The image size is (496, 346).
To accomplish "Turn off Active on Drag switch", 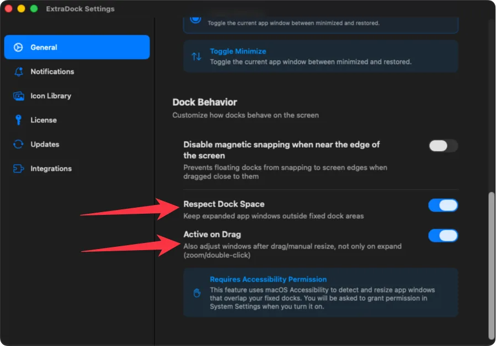I will pos(443,236).
